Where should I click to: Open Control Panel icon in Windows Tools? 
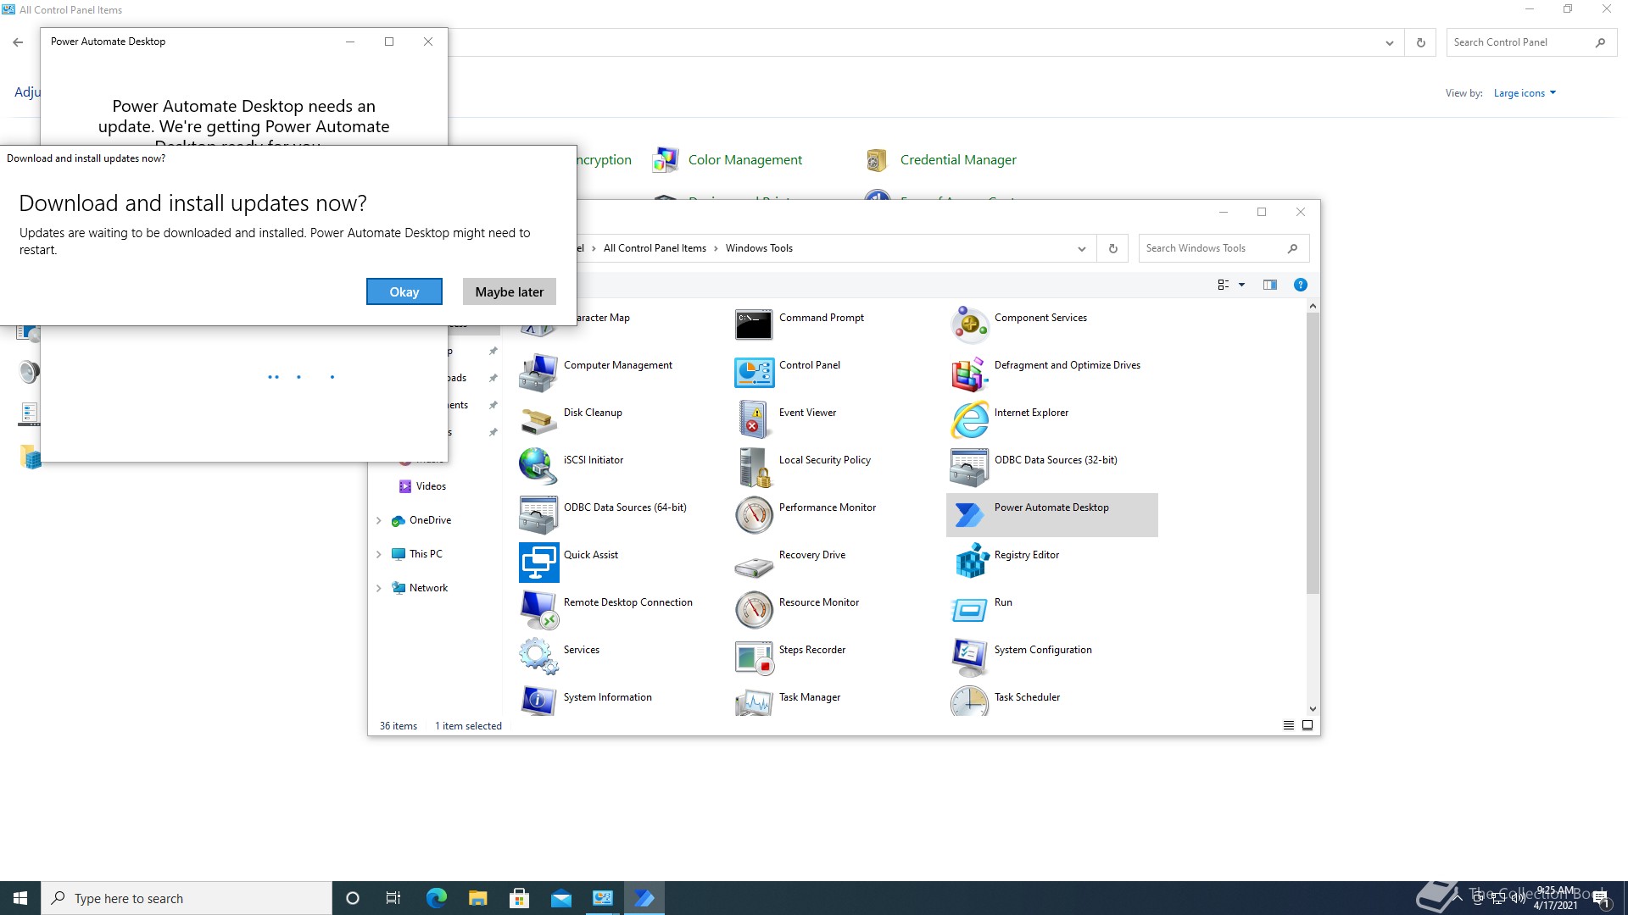[754, 372]
